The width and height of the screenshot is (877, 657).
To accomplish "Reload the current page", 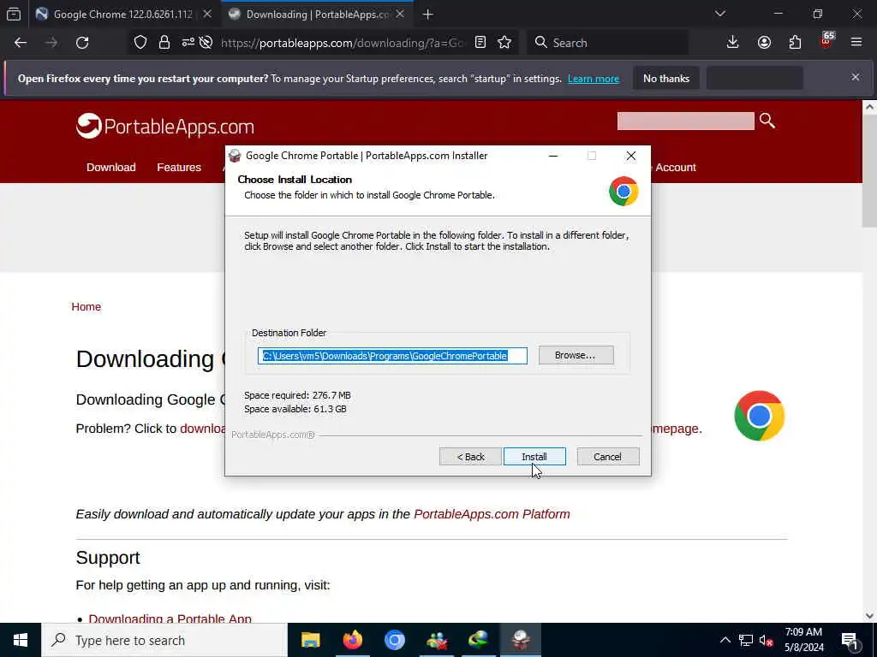I will (x=82, y=43).
